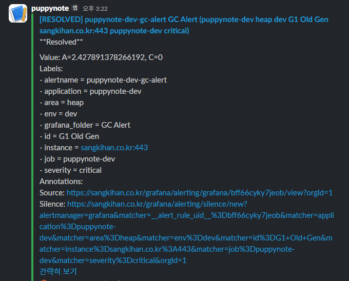Open the [RESOLVED] puppynote-dev-gc-alert title link

coord(184,25)
